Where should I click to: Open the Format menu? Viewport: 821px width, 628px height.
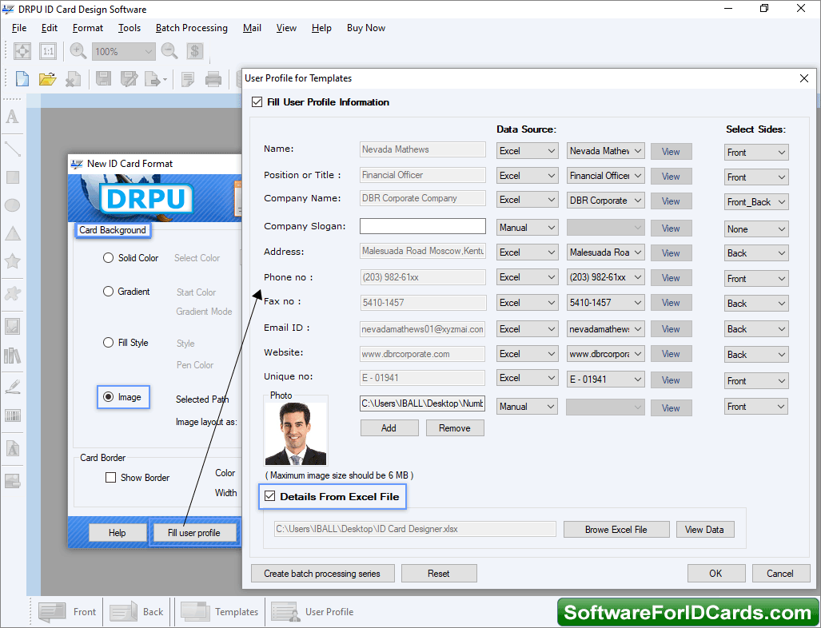click(x=87, y=28)
